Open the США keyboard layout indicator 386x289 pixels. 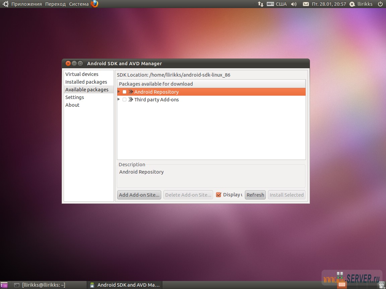click(277, 4)
